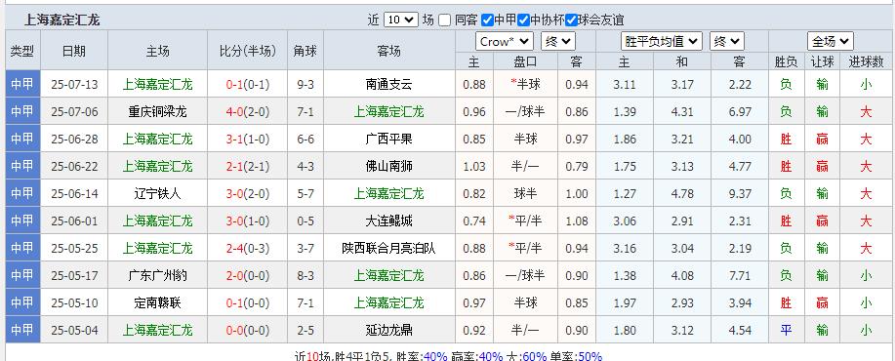The image size is (895, 361).
Task: Click away odds value 9.37
Action: [741, 194]
